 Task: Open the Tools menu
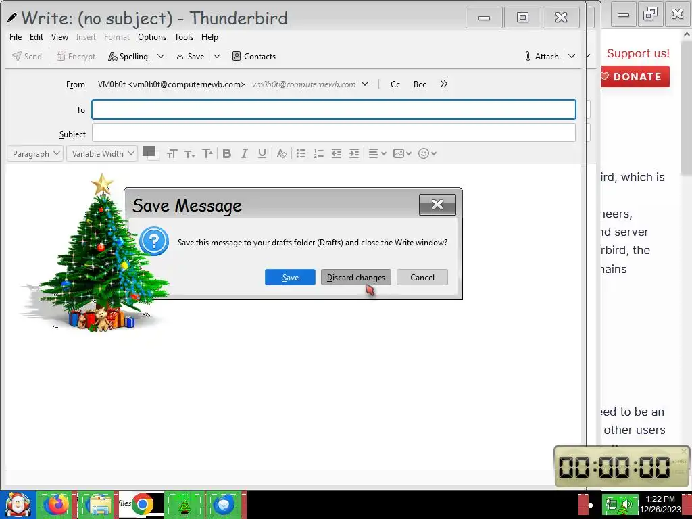(x=184, y=37)
